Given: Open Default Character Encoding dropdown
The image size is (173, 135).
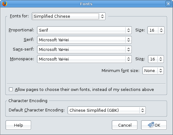Looking at the screenshot, I should point(107,110).
